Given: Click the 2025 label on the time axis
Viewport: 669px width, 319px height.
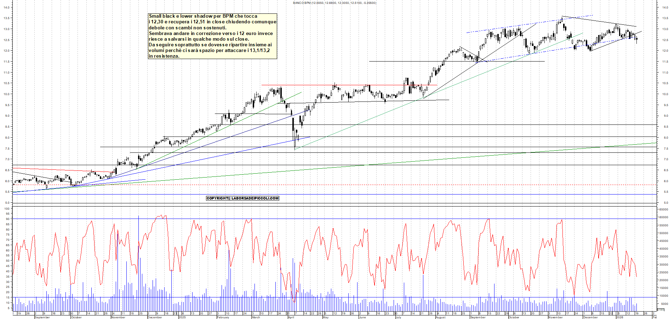Looking at the screenshot, I should [182, 317].
